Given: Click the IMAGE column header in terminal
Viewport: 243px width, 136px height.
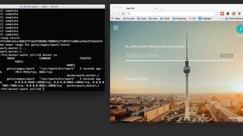Looking at the screenshot, I should [x=11, y=58].
